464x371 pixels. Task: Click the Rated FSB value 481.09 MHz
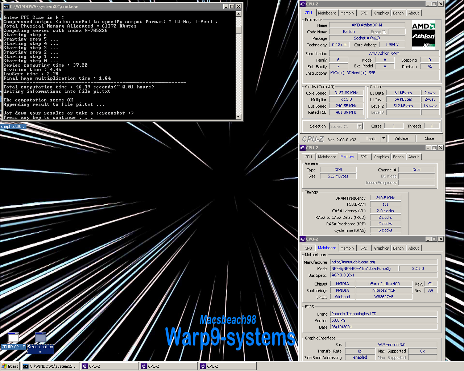(x=346, y=112)
